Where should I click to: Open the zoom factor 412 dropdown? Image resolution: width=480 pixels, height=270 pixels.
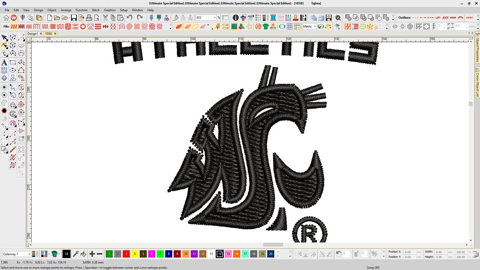(214, 18)
